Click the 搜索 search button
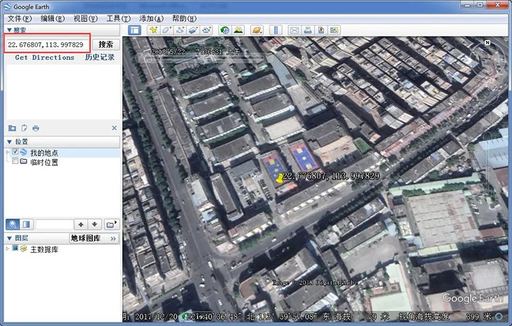The image size is (512, 326). [x=106, y=44]
